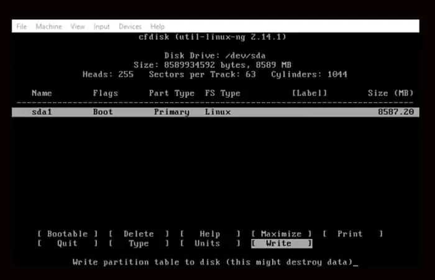Click the FS Type column header
This screenshot has width=435, height=280.
222,93
